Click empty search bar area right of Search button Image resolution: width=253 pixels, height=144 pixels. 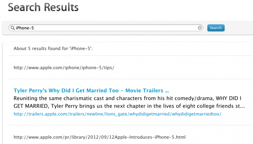(239, 28)
